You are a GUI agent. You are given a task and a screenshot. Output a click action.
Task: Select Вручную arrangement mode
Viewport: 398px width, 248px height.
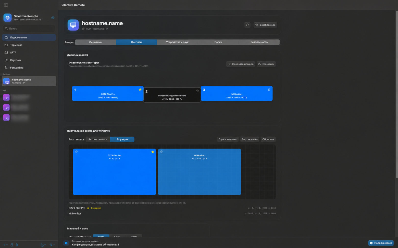(122, 139)
